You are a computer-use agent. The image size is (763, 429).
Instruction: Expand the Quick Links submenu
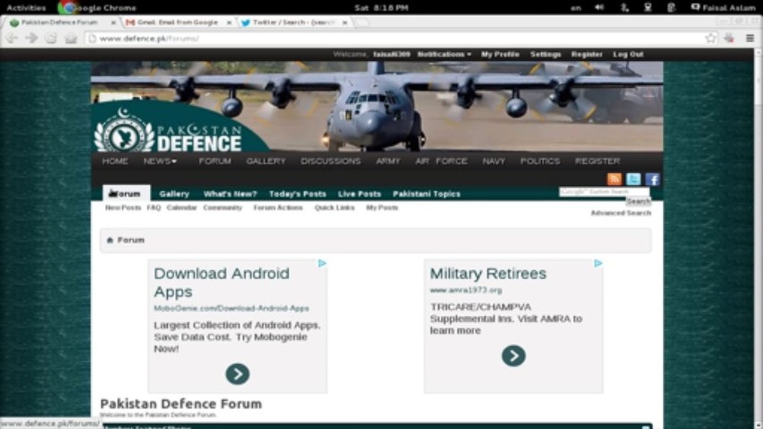pos(335,208)
